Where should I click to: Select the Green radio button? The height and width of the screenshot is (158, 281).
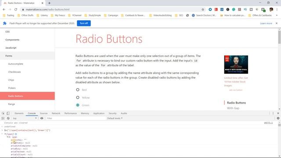[x=78, y=105]
